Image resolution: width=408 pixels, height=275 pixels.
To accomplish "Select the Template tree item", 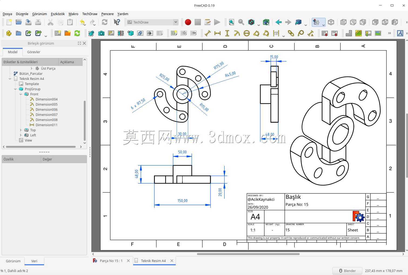I will click(x=32, y=84).
